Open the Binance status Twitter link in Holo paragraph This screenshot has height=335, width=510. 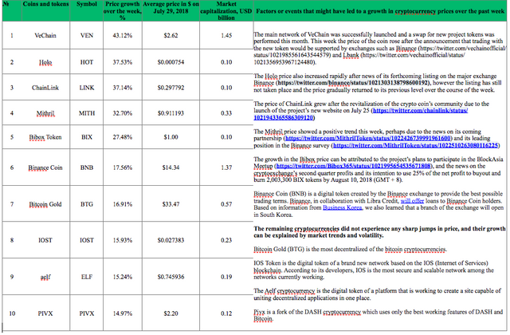354,83
